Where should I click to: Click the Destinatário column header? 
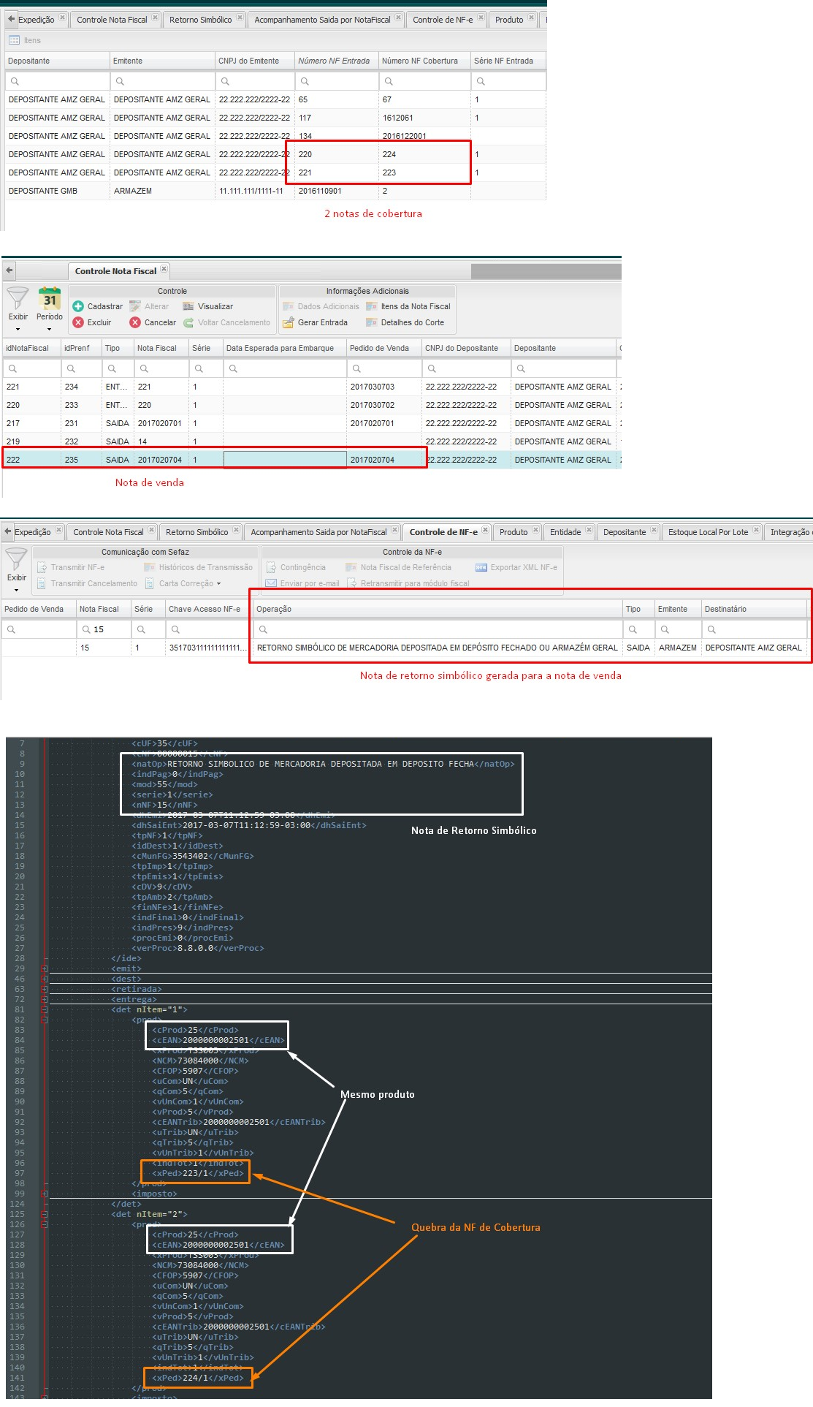click(755, 609)
